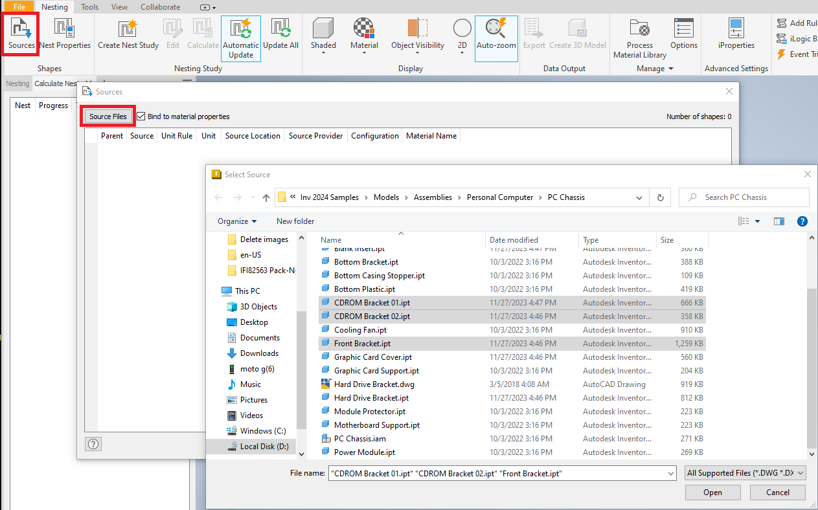Uncheck Bind to material properties

click(141, 116)
